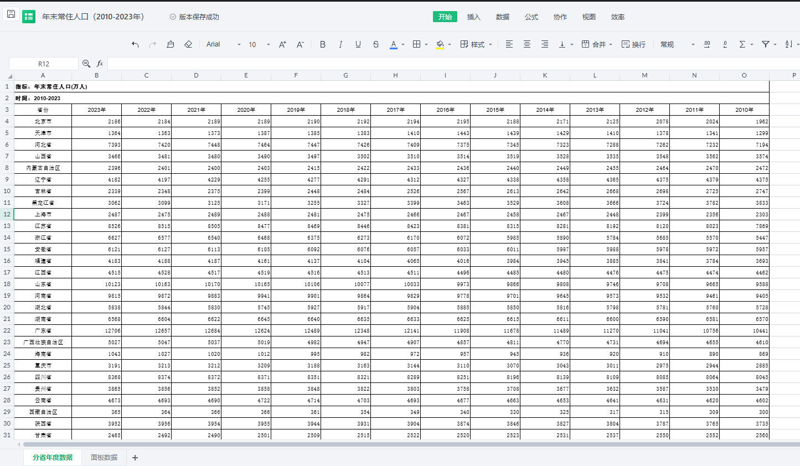Toggle strikethrough formatting

click(x=376, y=44)
